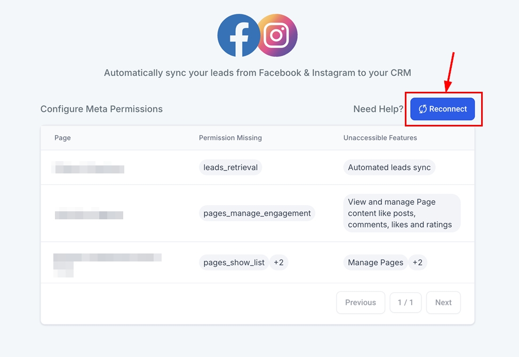Click the 1 / 1 page indicator
Screen dimensions: 519x357
point(405,303)
